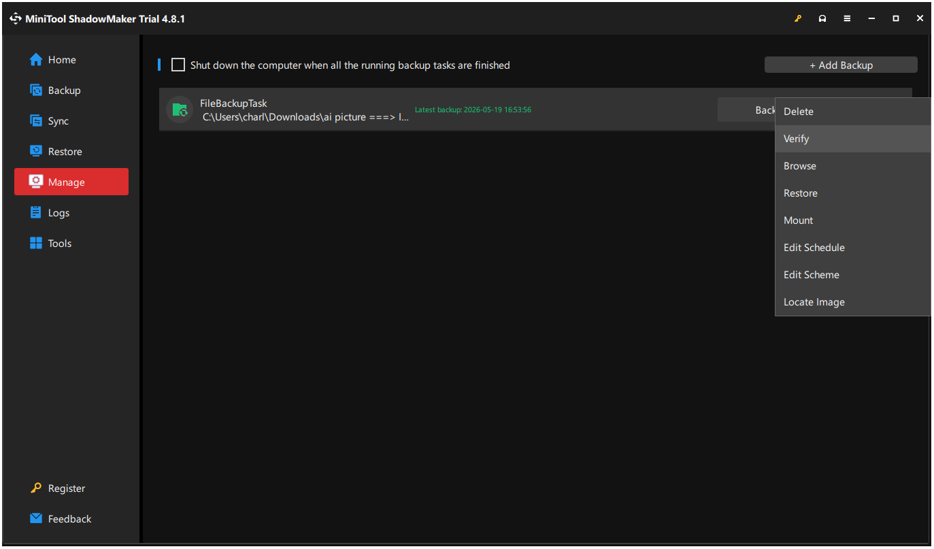
Task: Open Edit Scheme from context menu
Action: pos(852,275)
